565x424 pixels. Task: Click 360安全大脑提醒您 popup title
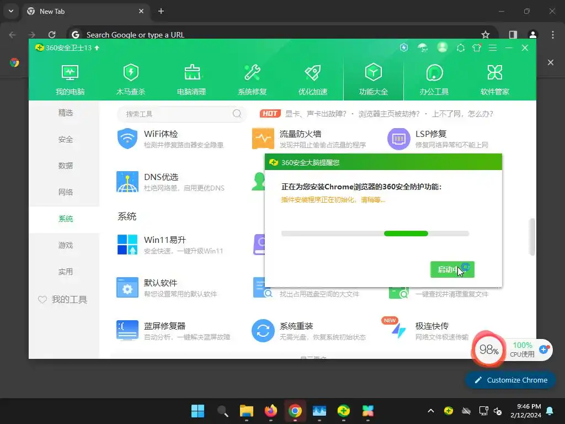click(310, 163)
